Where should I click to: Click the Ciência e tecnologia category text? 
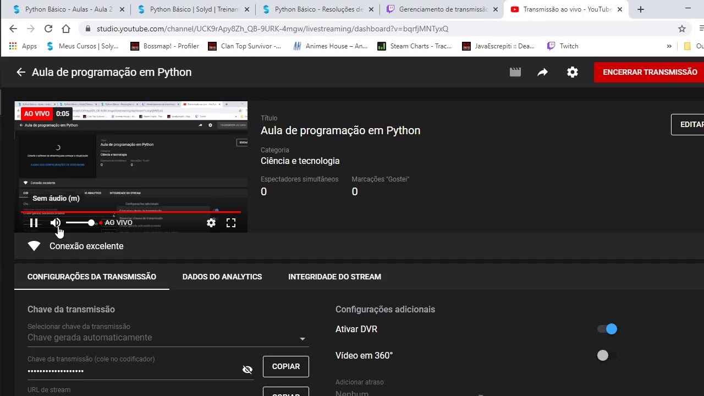[x=300, y=161]
